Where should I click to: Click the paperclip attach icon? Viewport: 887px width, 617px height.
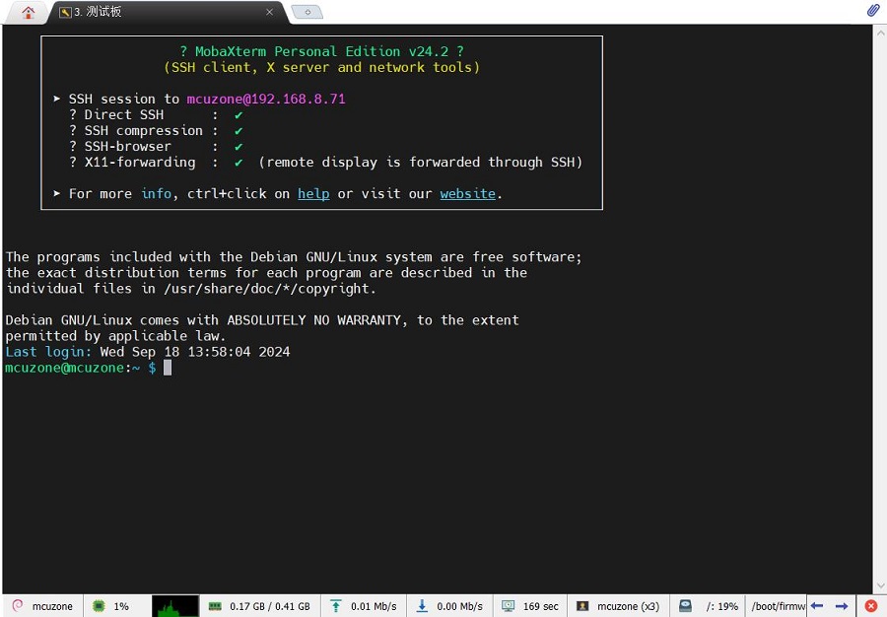pos(873,10)
